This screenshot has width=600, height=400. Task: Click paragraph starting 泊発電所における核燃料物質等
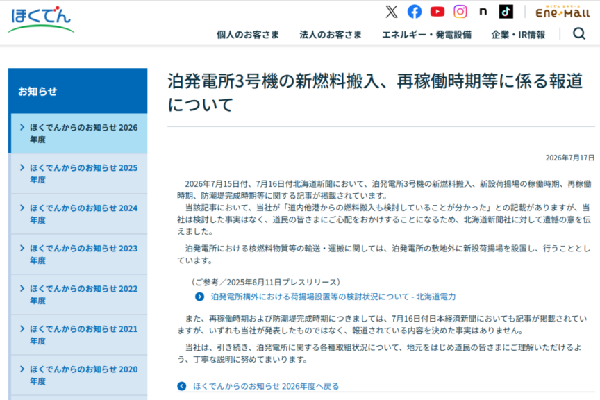[x=384, y=254]
